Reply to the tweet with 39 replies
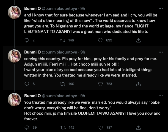 27,128
